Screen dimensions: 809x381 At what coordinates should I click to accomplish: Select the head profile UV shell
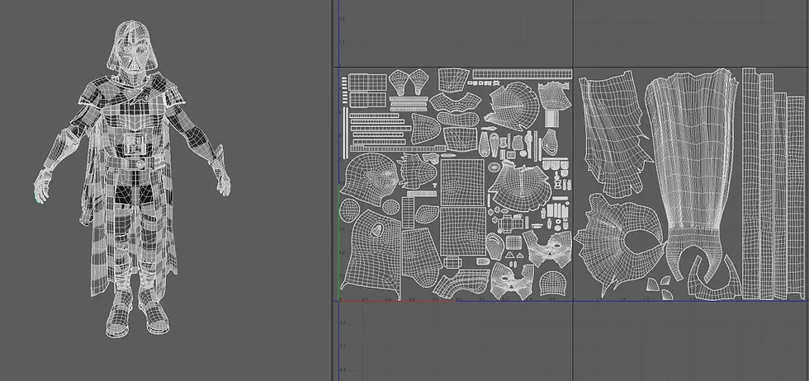[369, 179]
